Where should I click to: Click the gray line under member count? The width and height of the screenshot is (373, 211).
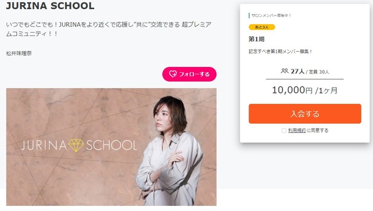click(305, 79)
